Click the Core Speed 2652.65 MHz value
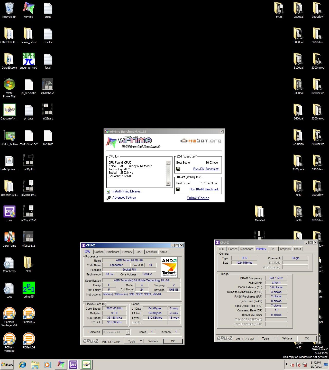This screenshot has width=329, height=370. [114, 309]
